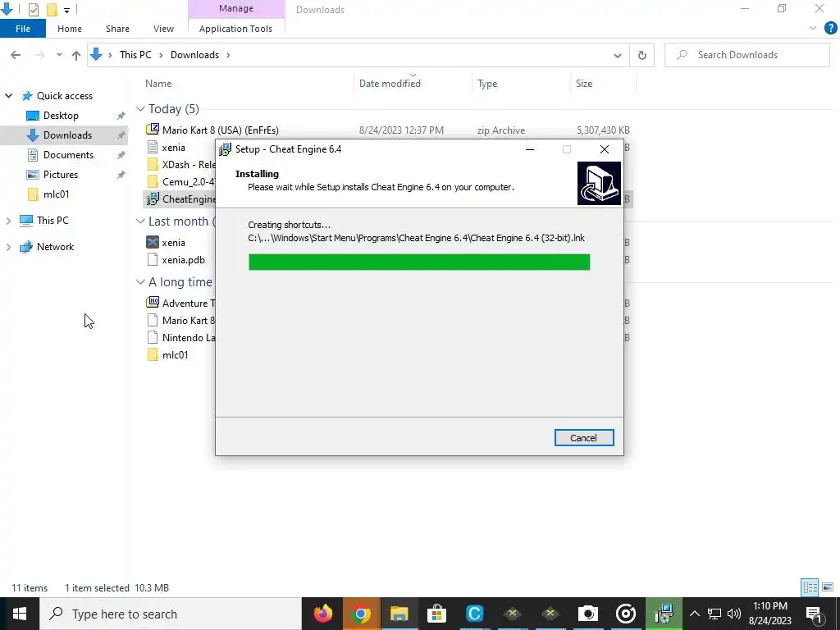This screenshot has width=840, height=630.
Task: Open the View ribbon tab
Action: click(163, 29)
